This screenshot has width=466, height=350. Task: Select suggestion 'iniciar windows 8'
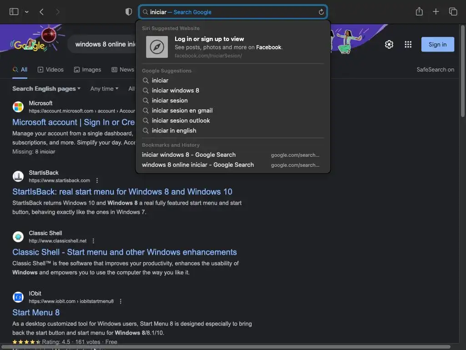click(233, 91)
